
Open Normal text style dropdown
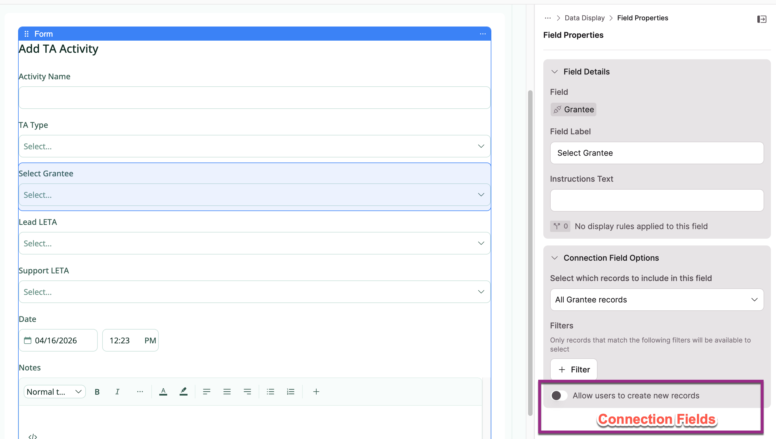pyautogui.click(x=55, y=392)
